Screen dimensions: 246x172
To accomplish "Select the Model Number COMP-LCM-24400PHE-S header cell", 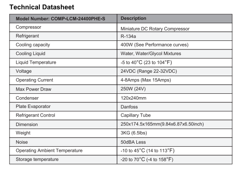I will [x=63, y=18].
